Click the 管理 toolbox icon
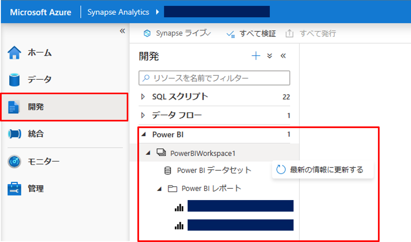411x242 pixels. pyautogui.click(x=14, y=189)
